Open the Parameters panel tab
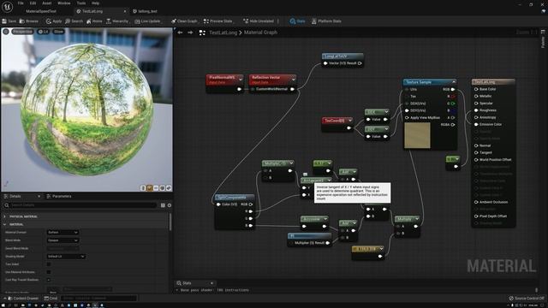548x308 pixels. [x=59, y=196]
